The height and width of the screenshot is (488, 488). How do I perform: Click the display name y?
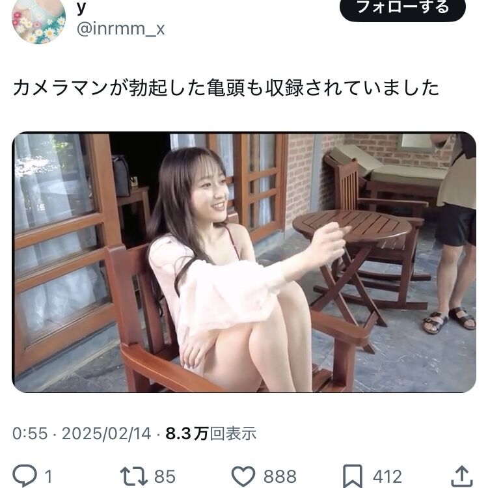[x=81, y=8]
